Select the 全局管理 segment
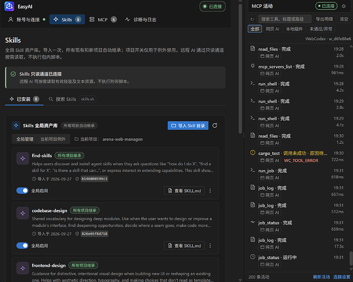Viewport: 353px width, 282px height. click(x=25, y=139)
